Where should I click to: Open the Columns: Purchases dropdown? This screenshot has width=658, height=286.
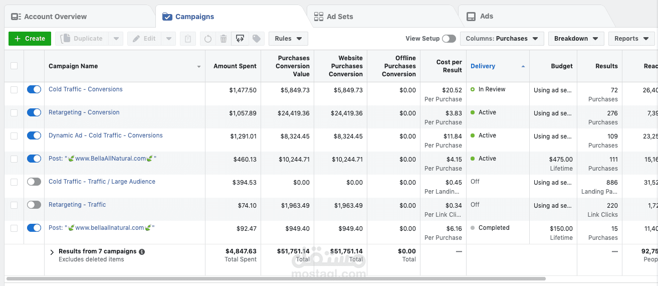point(502,39)
